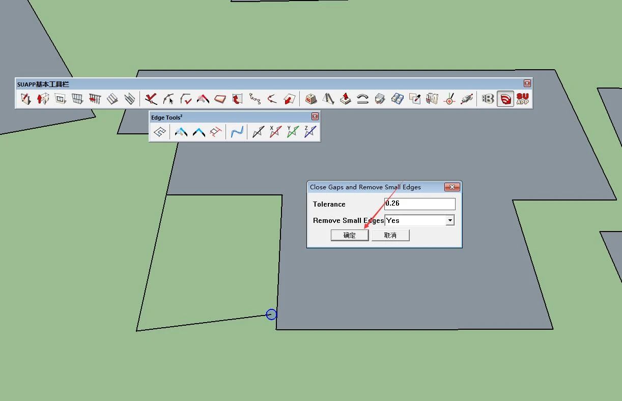Click the arc icon in SUAPP toolbar
Viewport: 622px width, 401px height.
coord(362,99)
